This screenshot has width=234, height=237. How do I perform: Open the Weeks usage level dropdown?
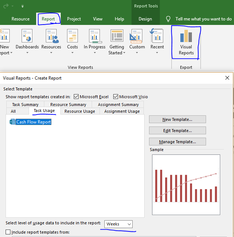[x=118, y=224]
